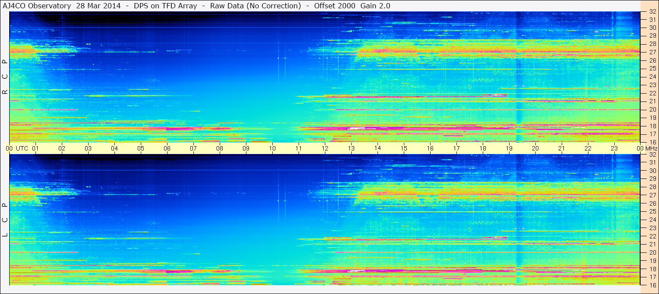Click the LCP label on lower spectrogram
659x294 pixels.
point(5,220)
